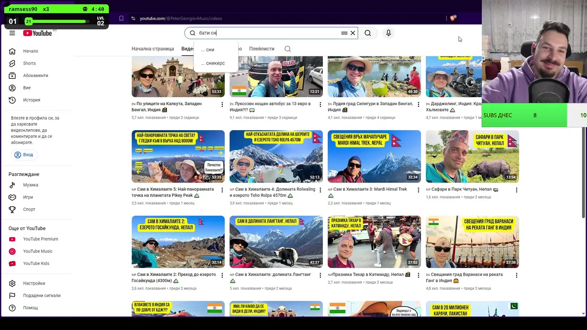Open three-dot menu for Празника Тихар
Image resolution: width=587 pixels, height=330 pixels.
point(418,275)
